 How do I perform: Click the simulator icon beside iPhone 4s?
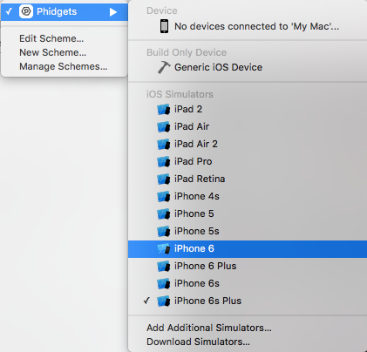[164, 197]
